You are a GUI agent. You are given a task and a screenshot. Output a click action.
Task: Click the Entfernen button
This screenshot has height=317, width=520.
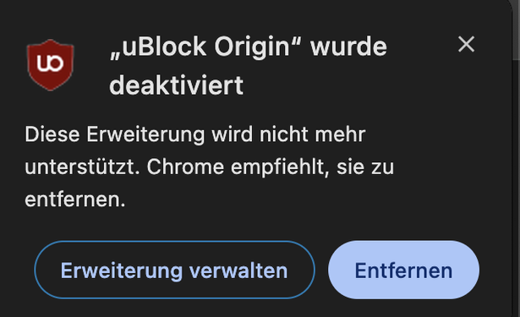403,270
